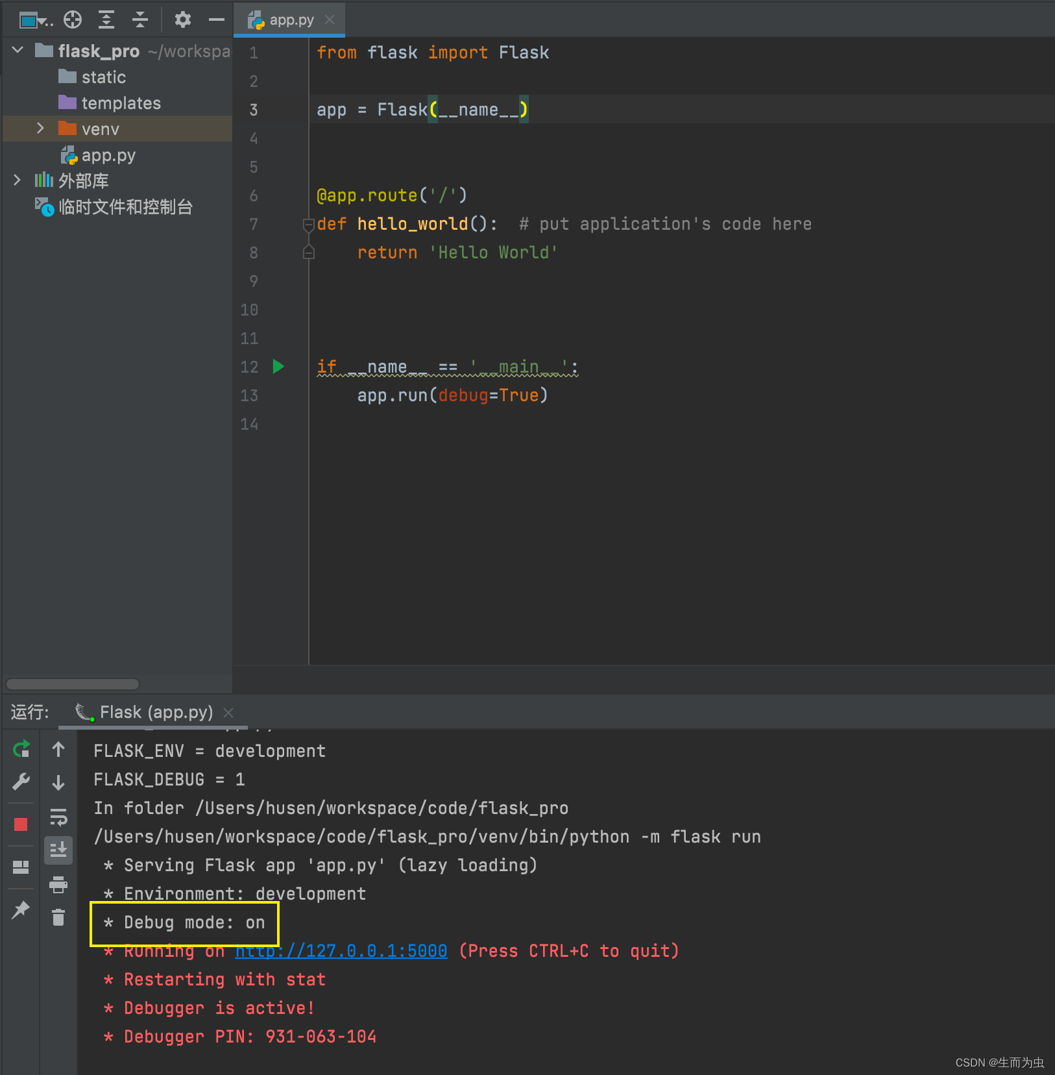Select 临时文件和控制台 scratches item

point(114,207)
